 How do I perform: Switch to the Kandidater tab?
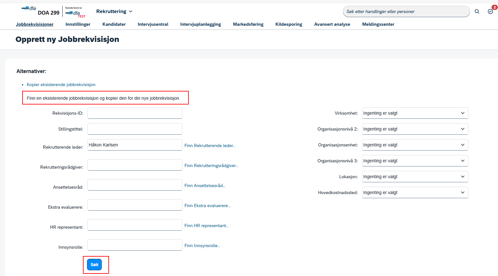click(114, 24)
